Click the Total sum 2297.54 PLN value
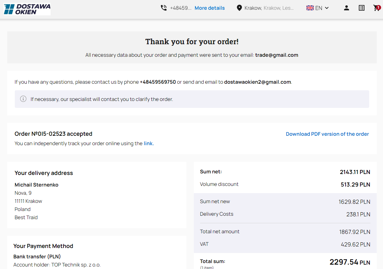The image size is (383, 269). click(x=349, y=262)
